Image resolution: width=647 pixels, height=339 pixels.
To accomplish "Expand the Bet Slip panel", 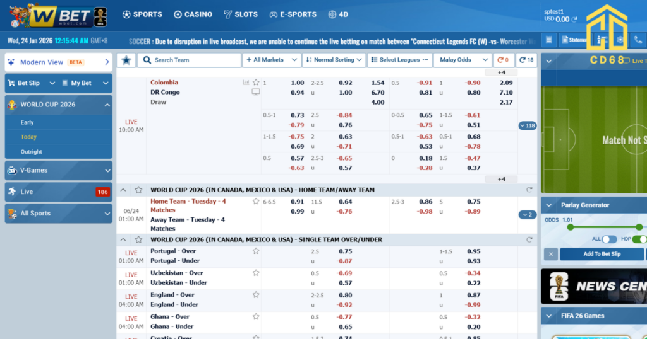I will pyautogui.click(x=32, y=83).
